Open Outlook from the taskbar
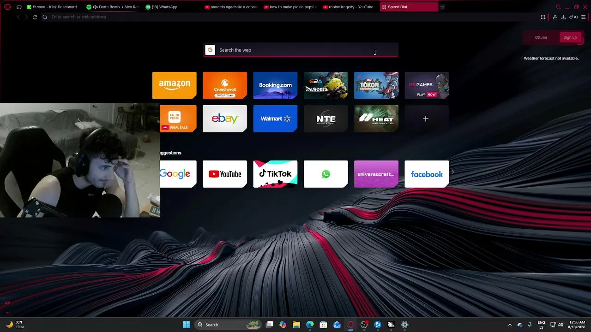Viewport: 591px width, 332px height. pyautogui.click(x=337, y=325)
